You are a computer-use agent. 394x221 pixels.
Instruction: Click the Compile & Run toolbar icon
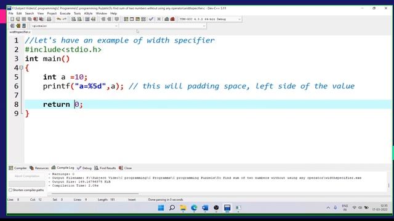[137, 19]
